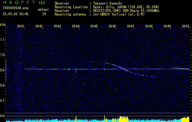Select the filename 2509080640.png
Screen dimensions: 192x122
[x=16, y=8]
